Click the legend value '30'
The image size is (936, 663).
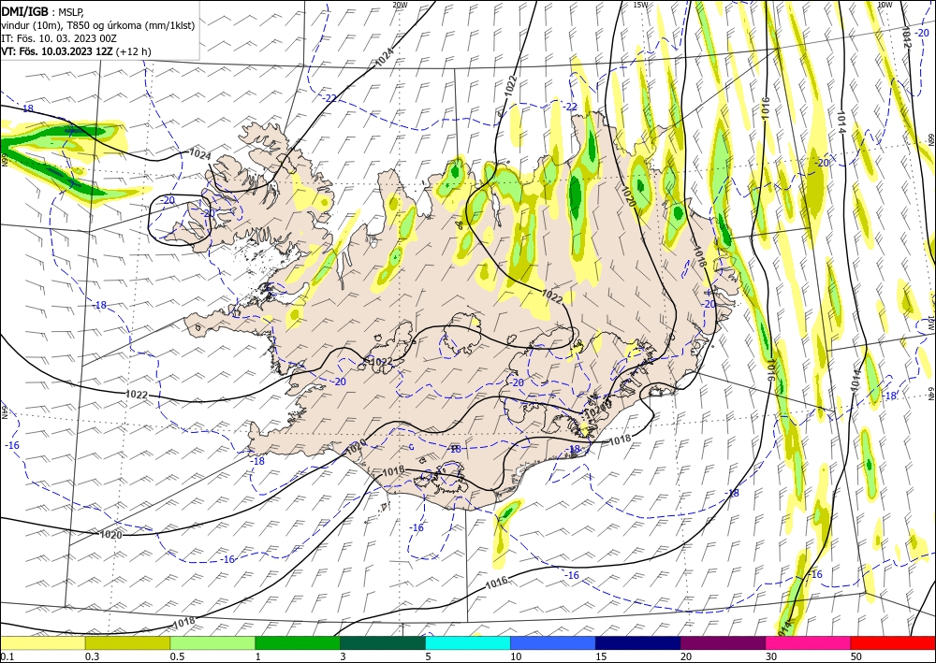[772, 656]
